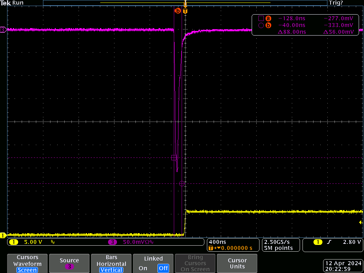The height and width of the screenshot is (273, 364).
Task: Set Linked cursors to On
Action: (x=143, y=268)
